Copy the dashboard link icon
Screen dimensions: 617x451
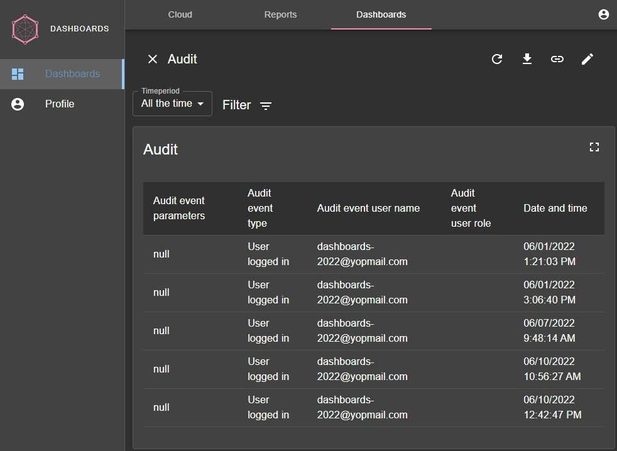[x=557, y=59]
